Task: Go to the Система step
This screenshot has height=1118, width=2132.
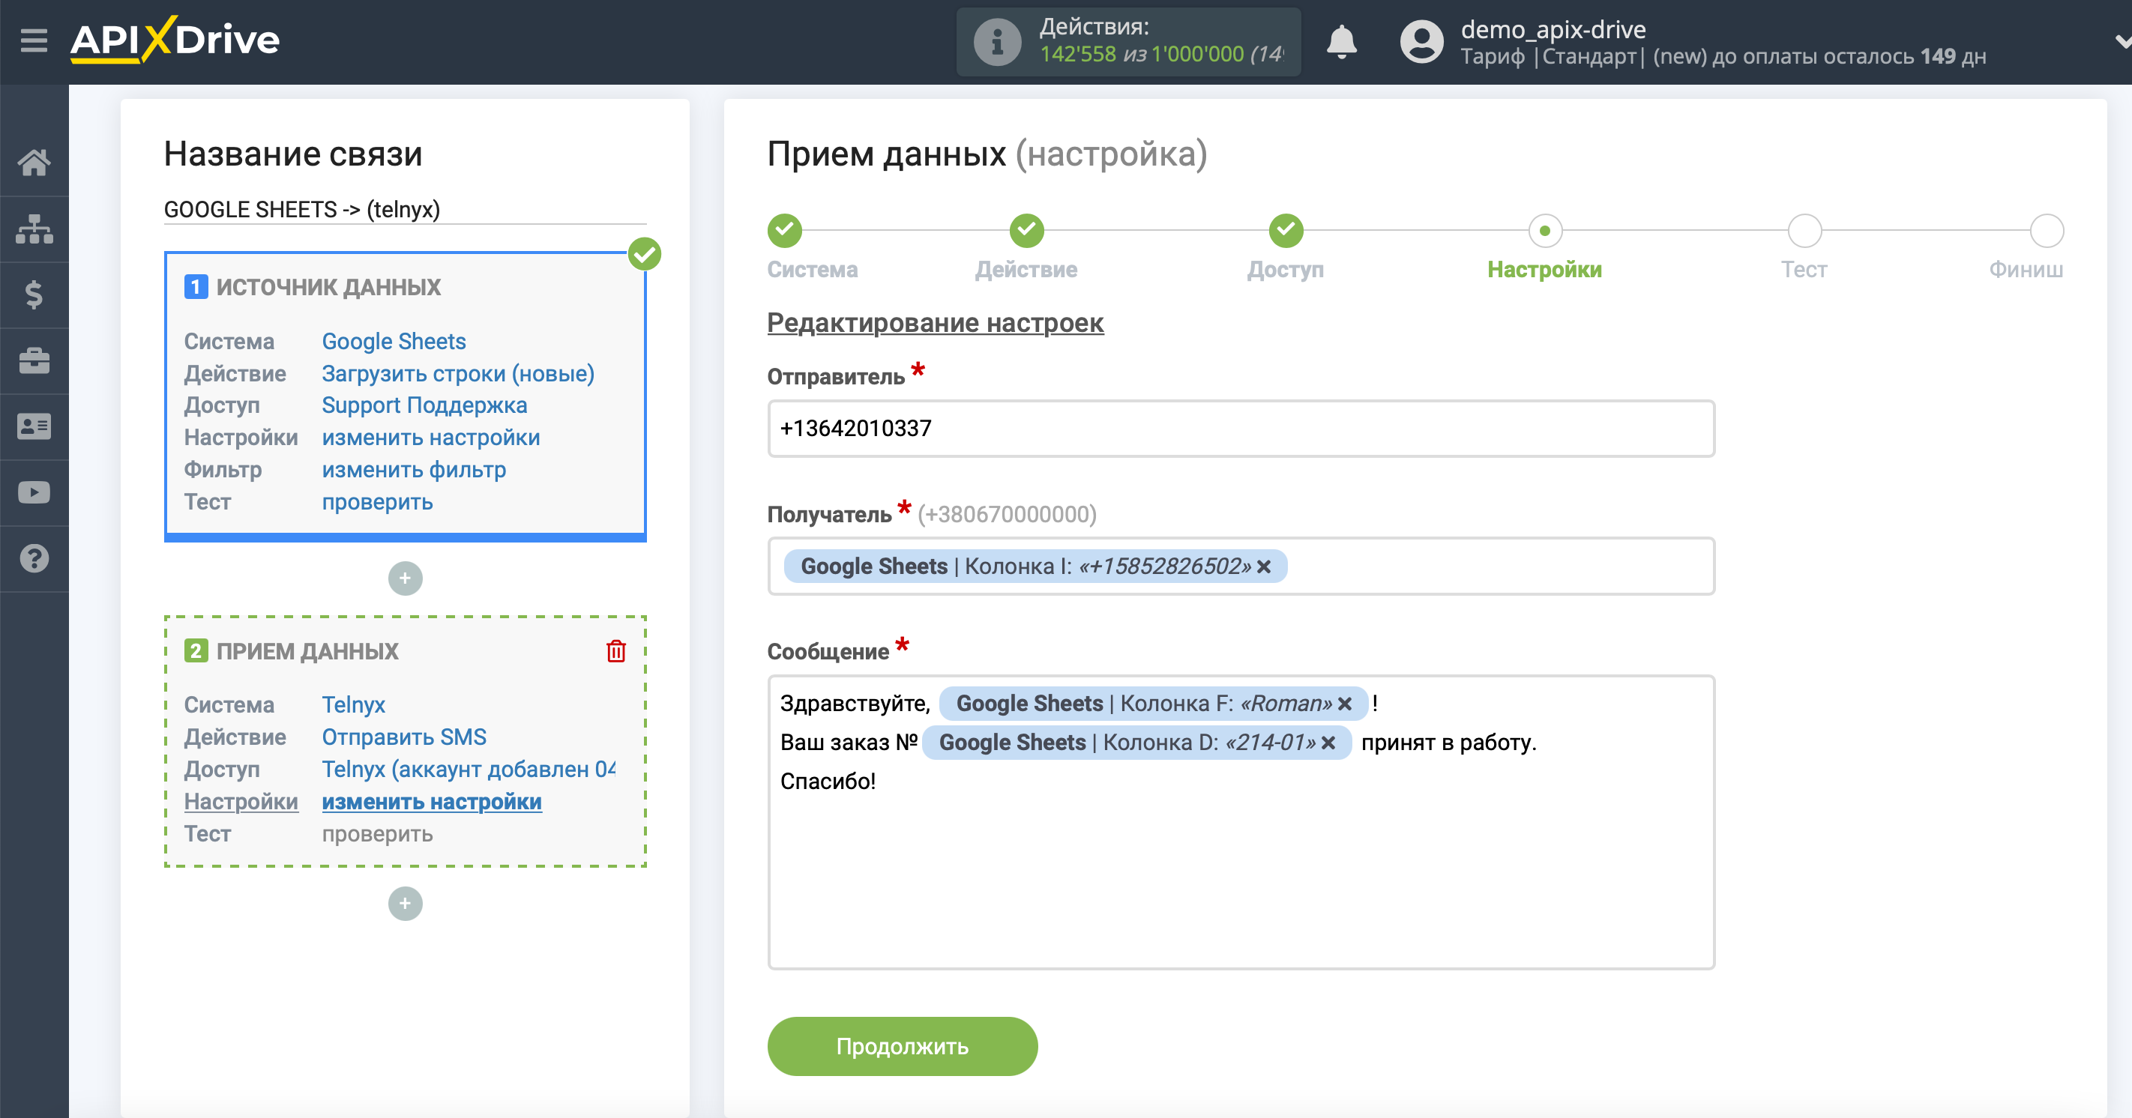Action: (x=785, y=231)
